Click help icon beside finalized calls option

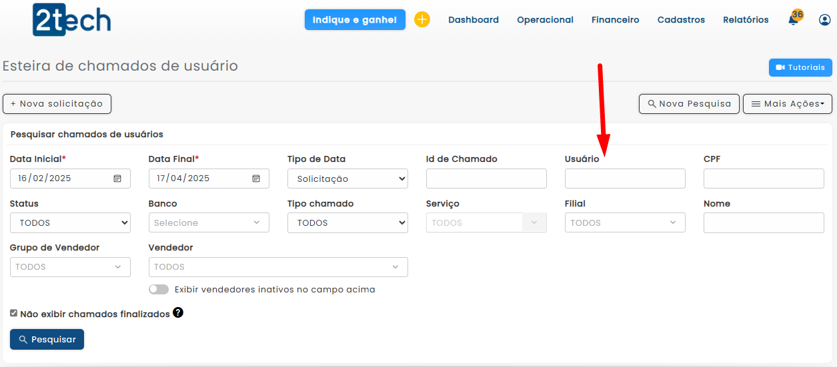pyautogui.click(x=178, y=313)
